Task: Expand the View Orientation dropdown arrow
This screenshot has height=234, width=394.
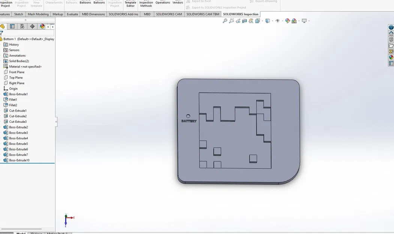Action: [262, 21]
